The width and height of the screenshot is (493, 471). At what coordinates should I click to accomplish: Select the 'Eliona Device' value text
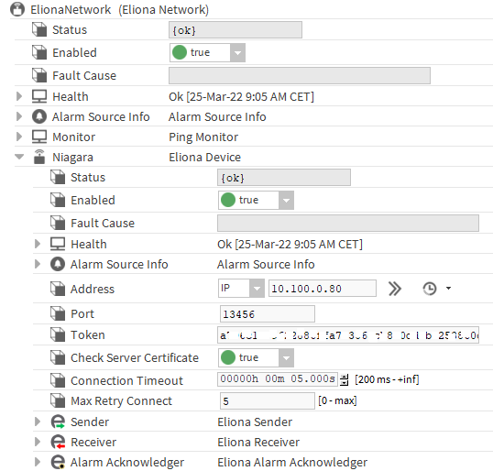(204, 157)
